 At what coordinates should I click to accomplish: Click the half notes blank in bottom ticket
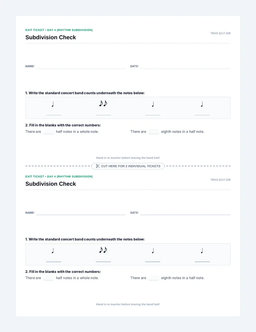click(48, 278)
